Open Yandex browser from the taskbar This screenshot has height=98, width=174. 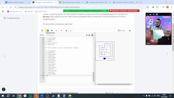[x=25, y=96]
